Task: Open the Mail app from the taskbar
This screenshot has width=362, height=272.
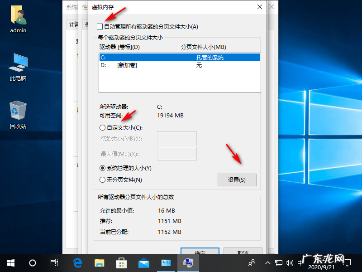Action: coord(143,263)
